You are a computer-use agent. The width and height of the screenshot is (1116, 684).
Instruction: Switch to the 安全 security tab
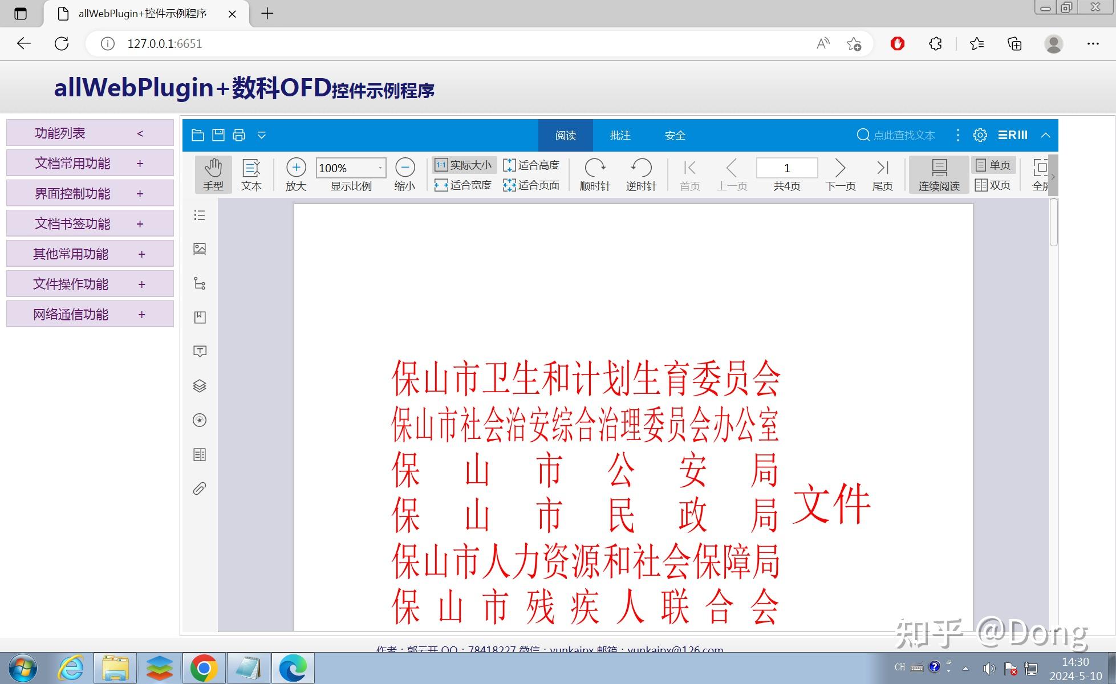pos(675,135)
